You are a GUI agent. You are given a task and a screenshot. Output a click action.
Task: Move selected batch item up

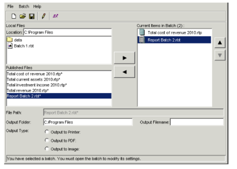pyautogui.click(x=220, y=42)
